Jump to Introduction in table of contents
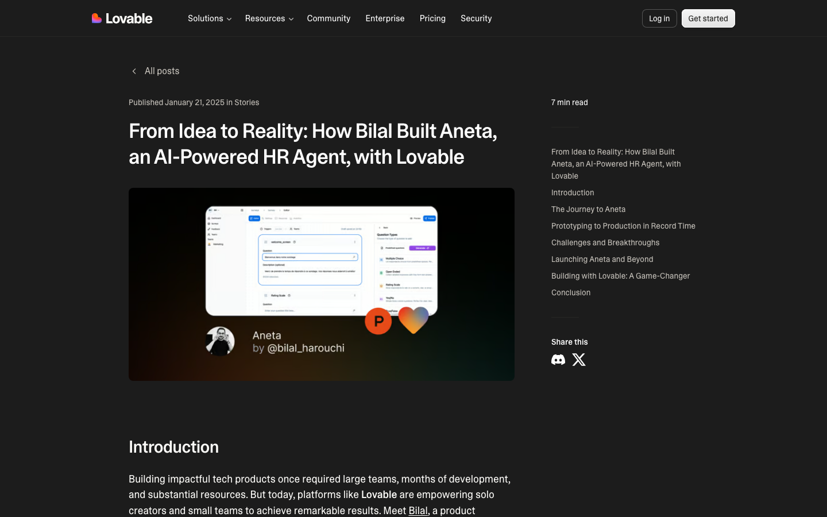 tap(573, 192)
